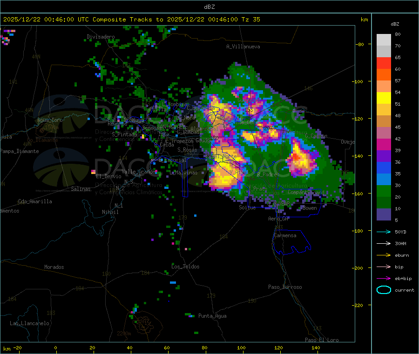Click the Morados map label
Screen dimensions: 419x354
54,267
